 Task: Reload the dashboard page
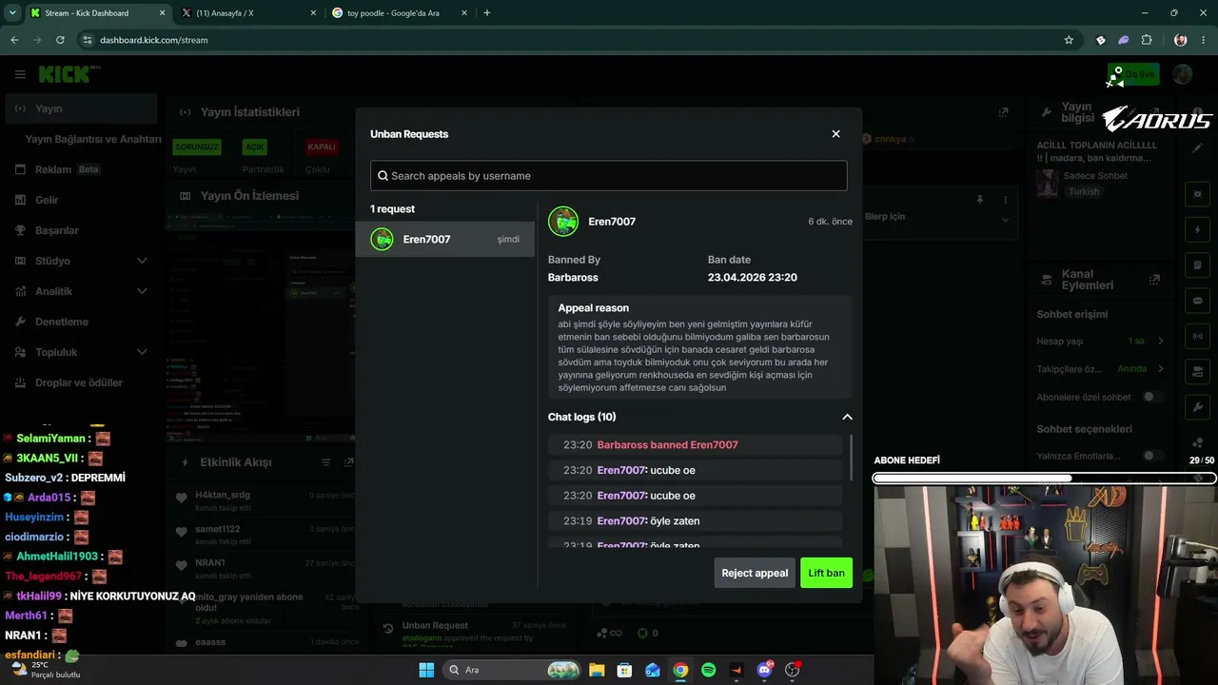[x=60, y=40]
